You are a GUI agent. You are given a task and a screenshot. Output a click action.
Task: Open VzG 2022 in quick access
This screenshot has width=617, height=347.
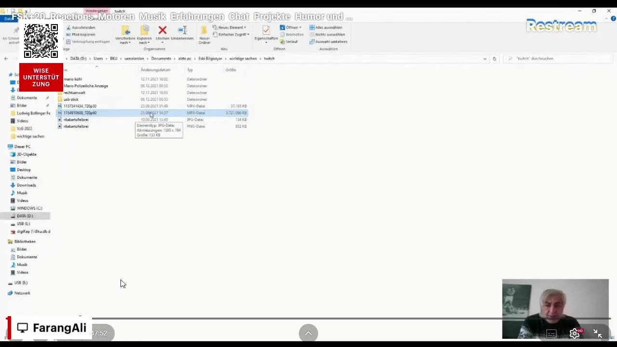pyautogui.click(x=21, y=129)
